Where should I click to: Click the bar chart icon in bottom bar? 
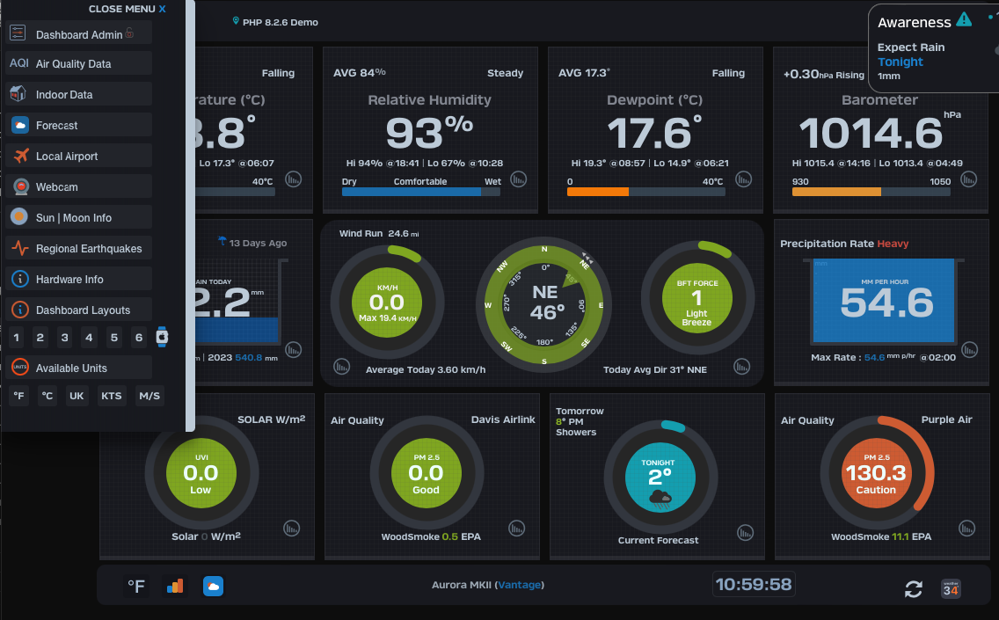click(x=175, y=586)
